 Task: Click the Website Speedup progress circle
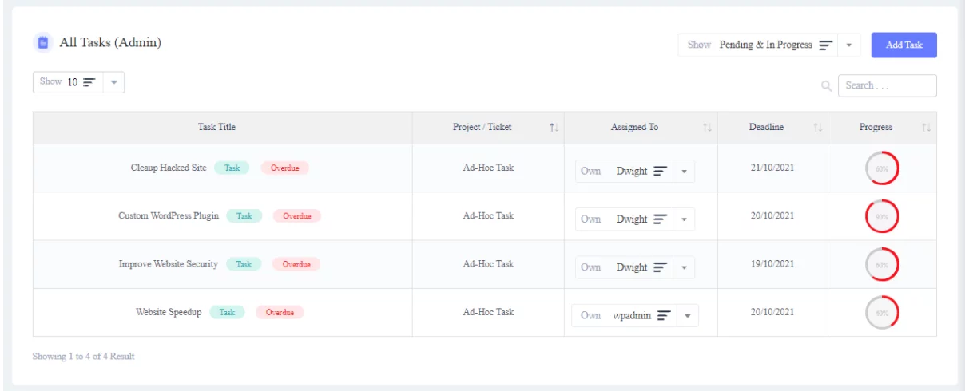(x=882, y=313)
